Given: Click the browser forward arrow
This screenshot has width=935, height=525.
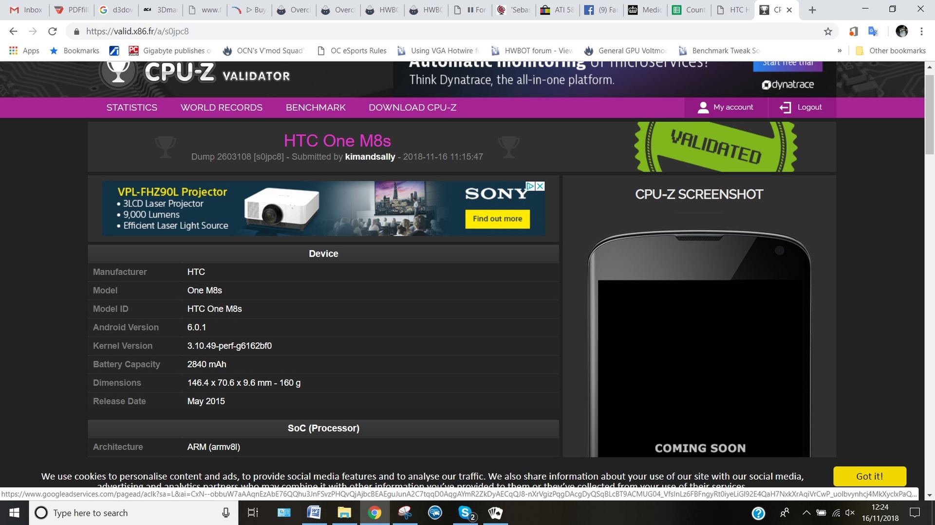Looking at the screenshot, I should (33, 31).
